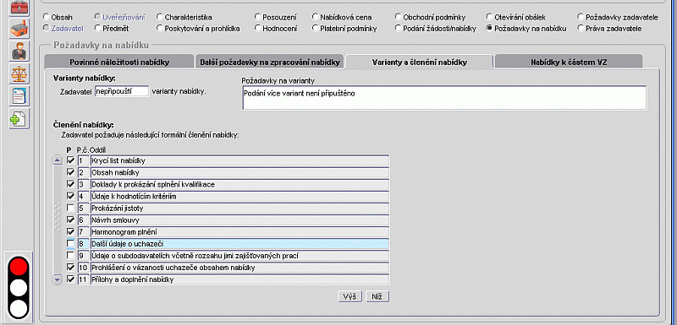Uncheck the Obsah nabídky checkbox

pos(71,172)
